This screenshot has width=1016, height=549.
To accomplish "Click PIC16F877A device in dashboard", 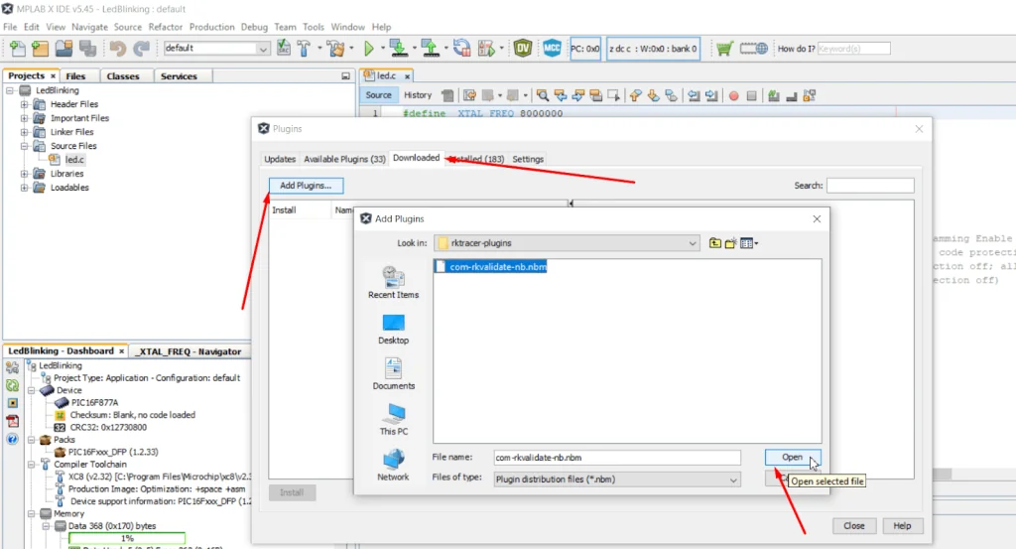I will pyautogui.click(x=94, y=402).
